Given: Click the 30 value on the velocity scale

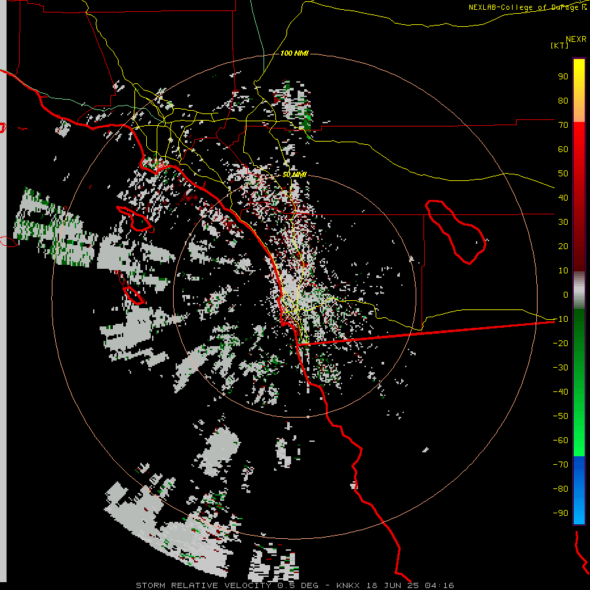Looking at the screenshot, I should [x=563, y=222].
